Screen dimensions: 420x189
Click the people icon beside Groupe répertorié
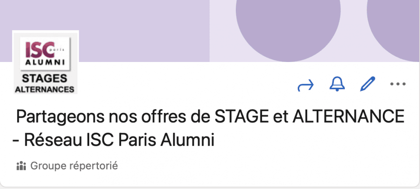[21, 166]
